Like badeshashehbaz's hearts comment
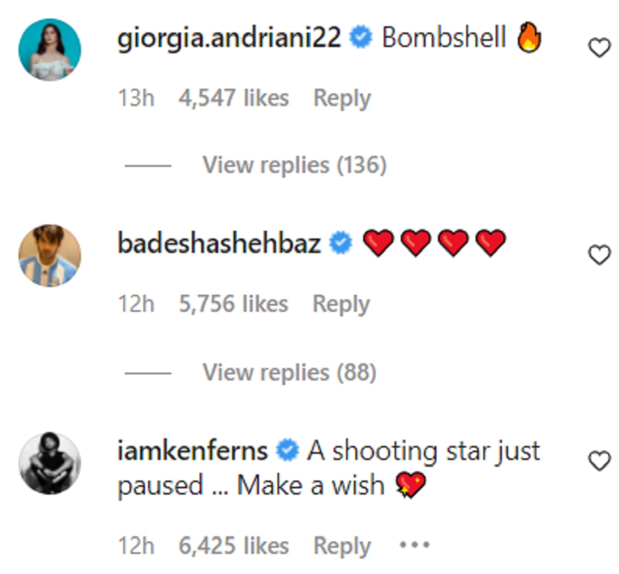This screenshot has width=619, height=574. [599, 255]
